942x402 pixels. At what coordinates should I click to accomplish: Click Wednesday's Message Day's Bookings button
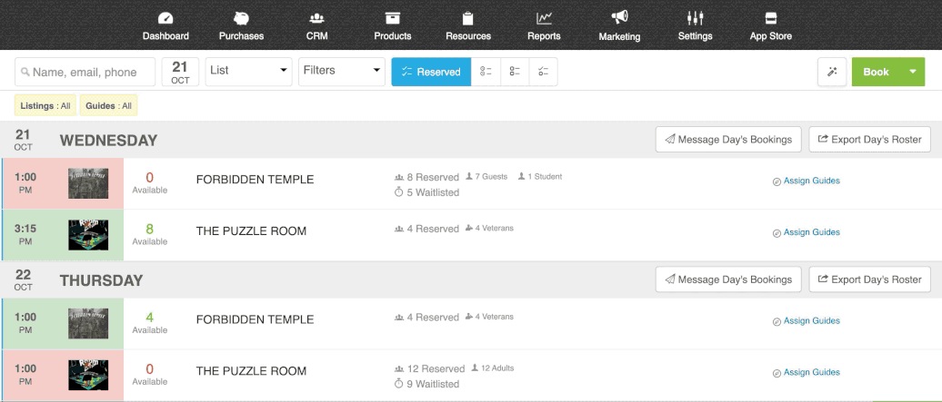[x=728, y=139]
